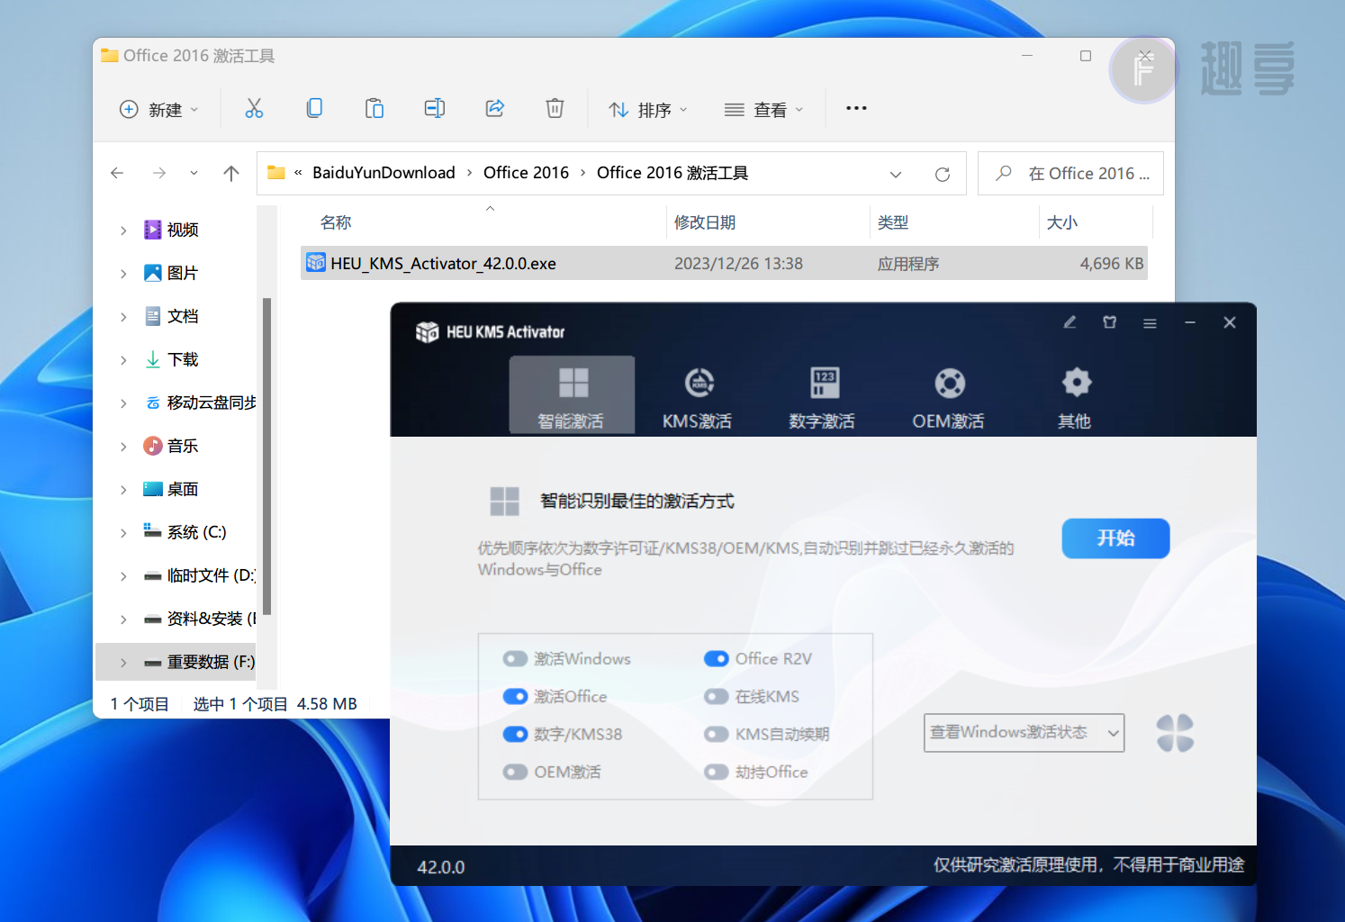
Task: Click Office 2016 in the address path
Action: click(526, 173)
